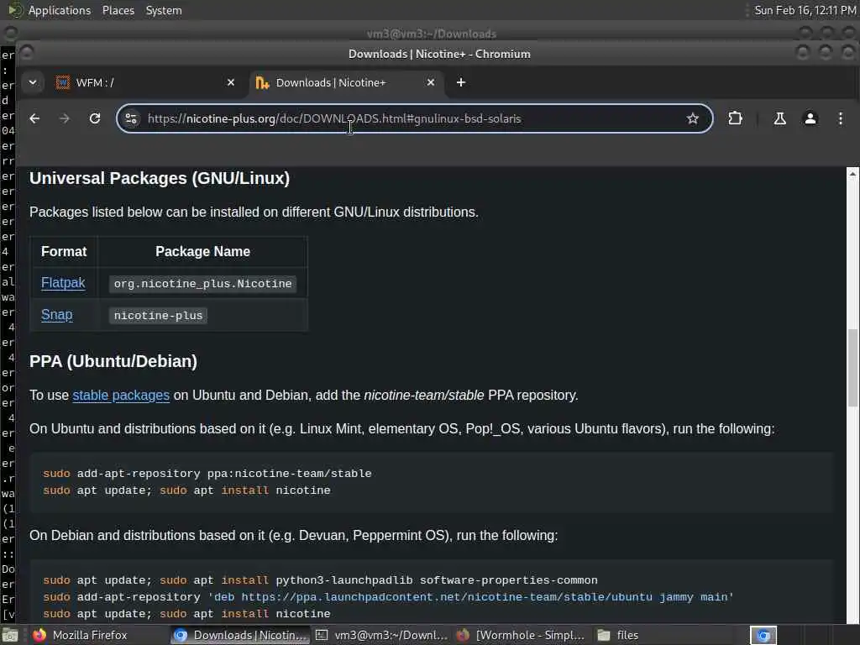This screenshot has height=645, width=860.
Task: Click the scrollbar up arrow
Action: pos(852,175)
